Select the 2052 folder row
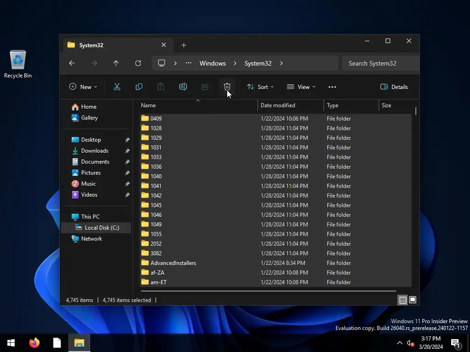This screenshot has height=352, width=470. coord(275,244)
